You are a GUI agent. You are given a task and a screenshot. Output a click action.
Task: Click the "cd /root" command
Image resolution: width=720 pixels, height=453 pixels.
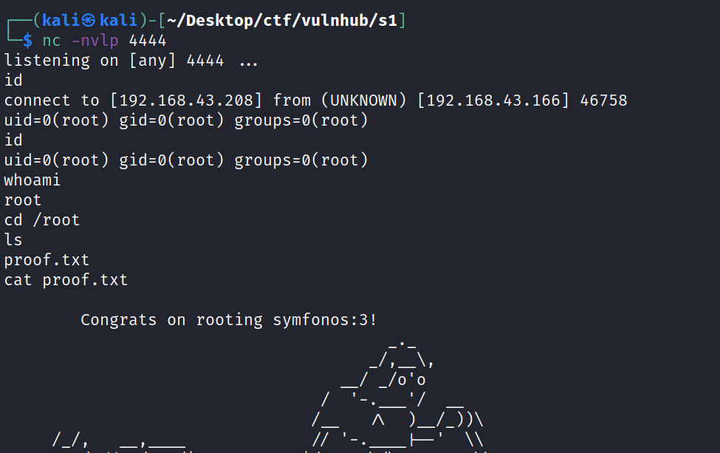point(42,220)
